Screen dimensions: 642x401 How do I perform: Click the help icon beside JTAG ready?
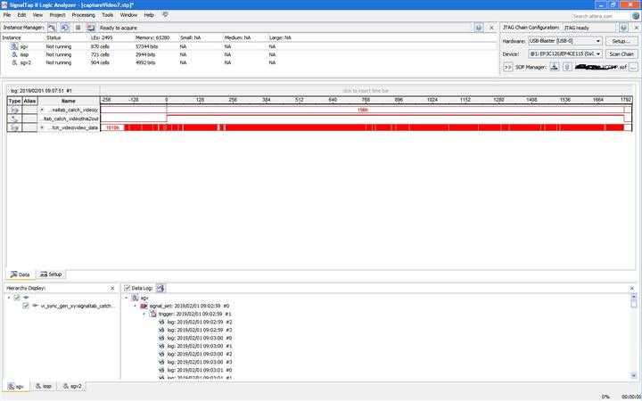click(623, 28)
